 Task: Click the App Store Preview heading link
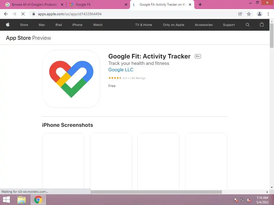pyautogui.click(x=28, y=38)
